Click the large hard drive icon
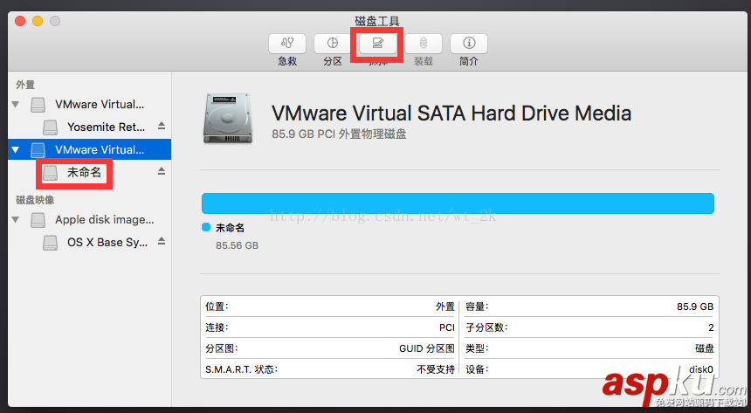This screenshot has width=751, height=413. click(228, 120)
